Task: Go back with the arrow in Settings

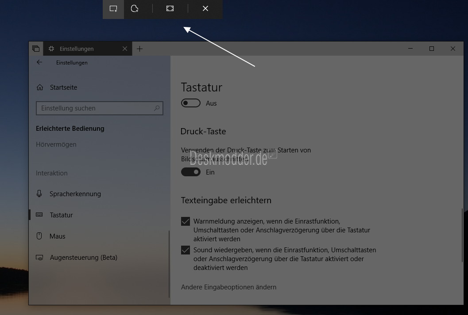Action: pos(39,62)
